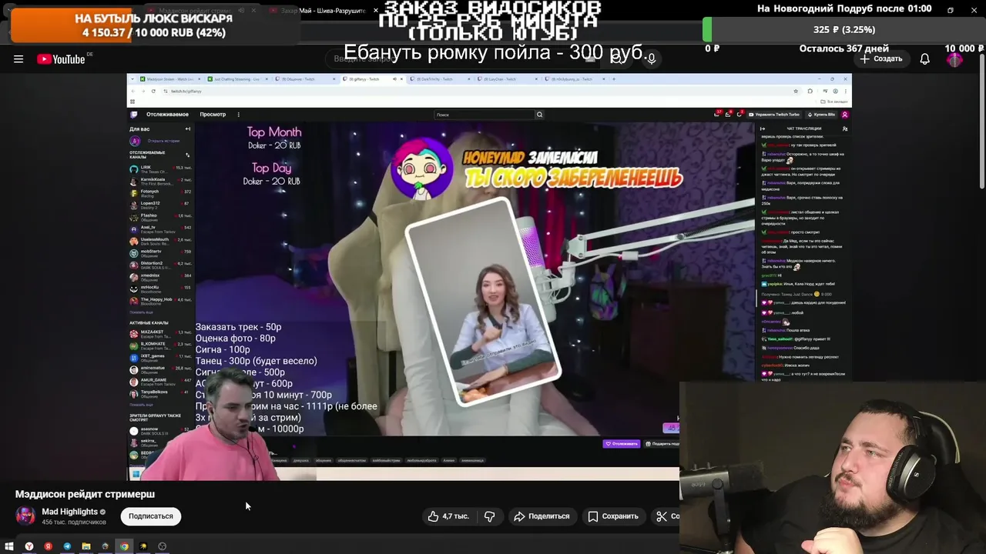Collapse the Twitch stream chat panel arrow
Image resolution: width=986 pixels, height=554 pixels.
coord(763,129)
